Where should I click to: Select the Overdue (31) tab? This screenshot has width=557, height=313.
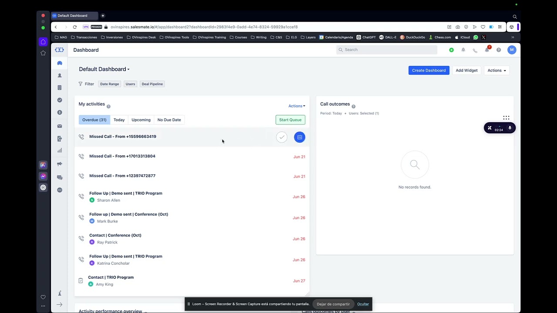pyautogui.click(x=94, y=120)
